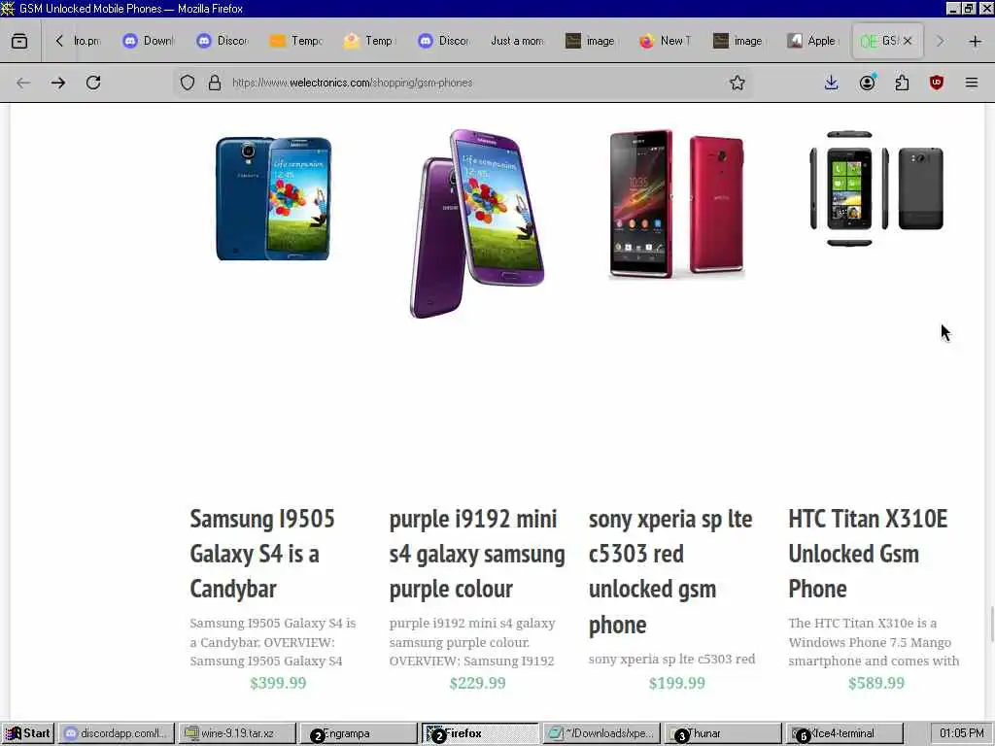Screen dimensions: 995x746
Task: Open Extensions puzzle-piece menu
Action: point(903,83)
